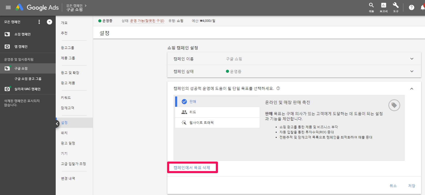The height and width of the screenshot is (195, 425).
Task: Expand the 캠페인 상태 row
Action: (412, 72)
